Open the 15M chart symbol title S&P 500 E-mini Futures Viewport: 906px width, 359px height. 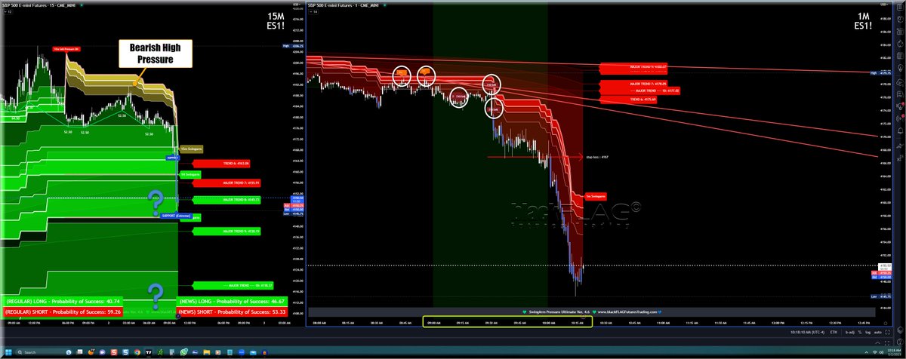[x=39, y=5]
